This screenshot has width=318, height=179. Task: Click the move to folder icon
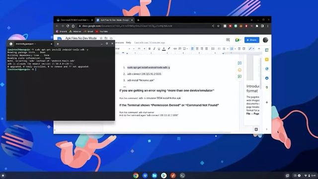[x=106, y=38]
